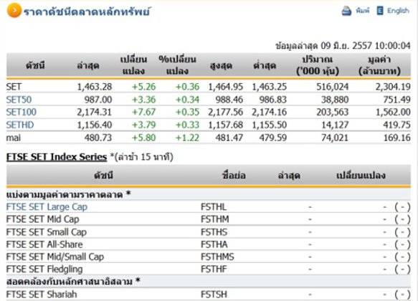Screen dimensions: 418x301
Task: Click the FSTSH abbreviation
Action: click(214, 295)
